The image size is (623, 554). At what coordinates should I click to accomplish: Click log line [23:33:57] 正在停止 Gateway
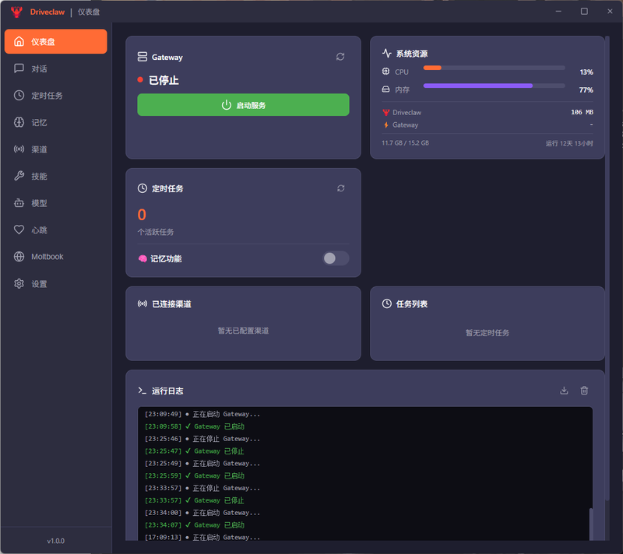click(x=202, y=488)
